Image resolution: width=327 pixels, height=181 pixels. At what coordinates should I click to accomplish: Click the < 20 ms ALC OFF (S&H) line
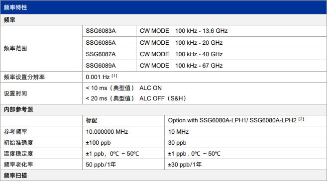pos(136,98)
